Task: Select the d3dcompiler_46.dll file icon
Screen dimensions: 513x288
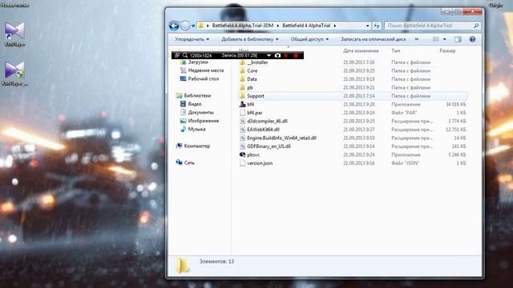Action: tap(242, 121)
